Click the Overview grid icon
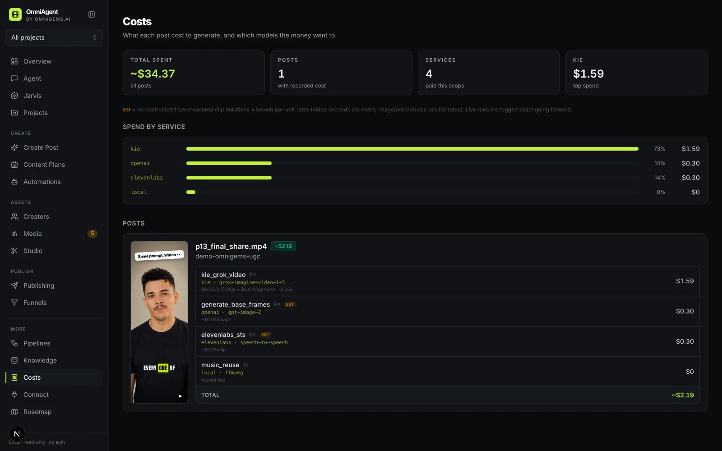Viewport: 722px width, 451px height. pyautogui.click(x=14, y=61)
